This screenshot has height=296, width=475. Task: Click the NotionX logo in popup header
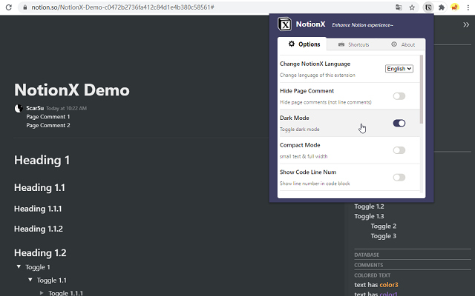284,24
